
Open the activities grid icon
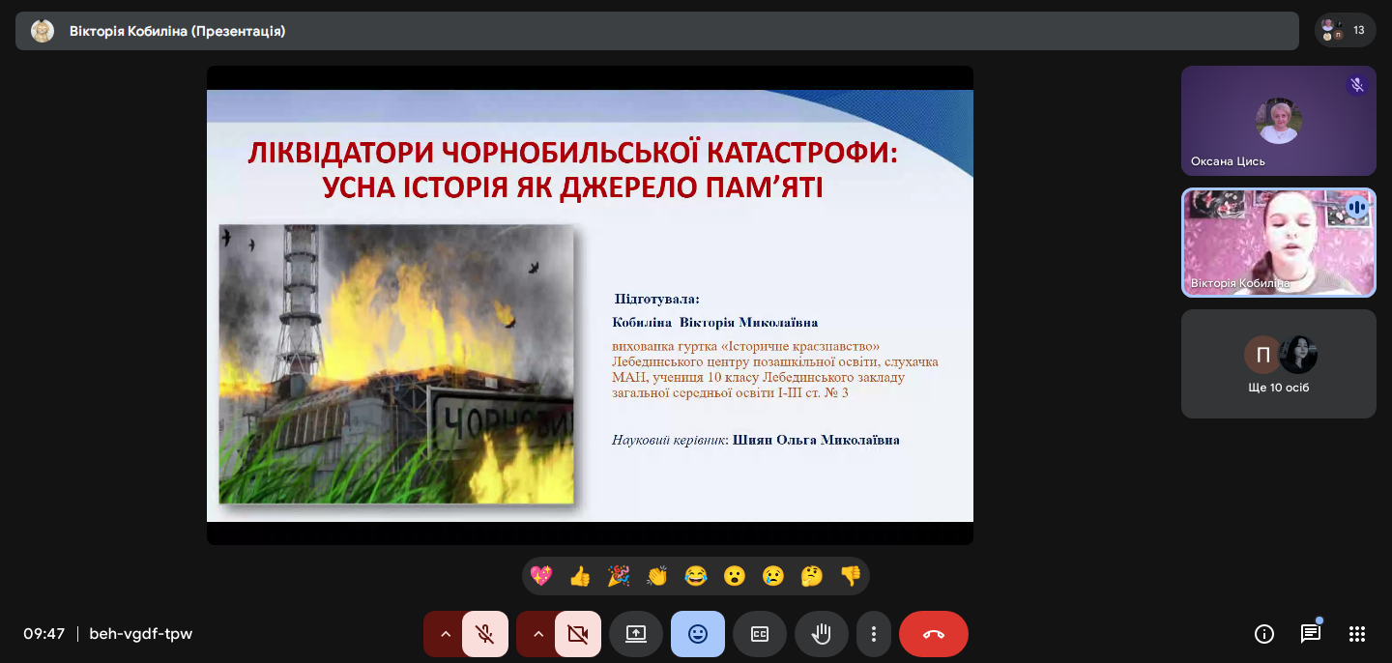coord(1356,634)
